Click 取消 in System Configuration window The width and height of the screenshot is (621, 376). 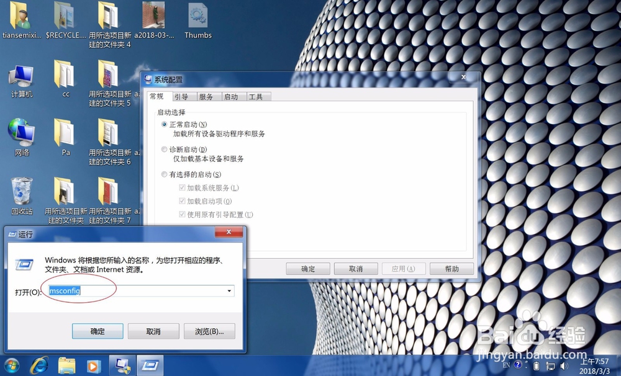pyautogui.click(x=356, y=269)
